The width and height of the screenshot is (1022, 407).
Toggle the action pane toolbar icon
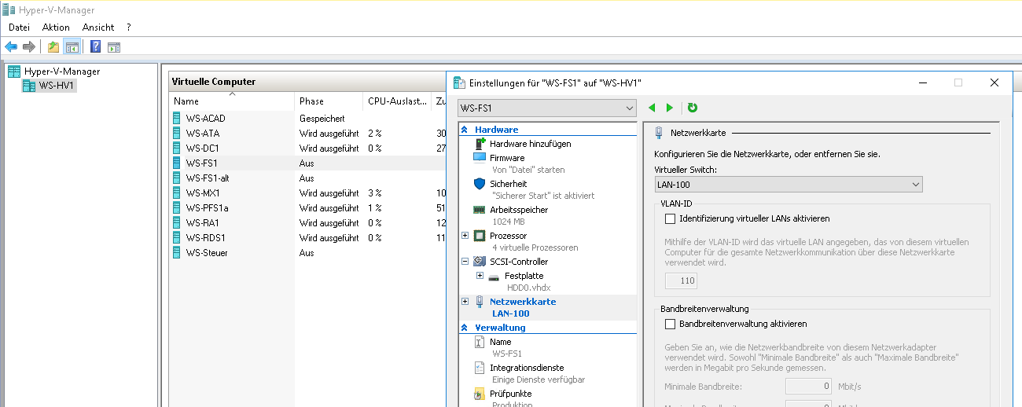(114, 46)
